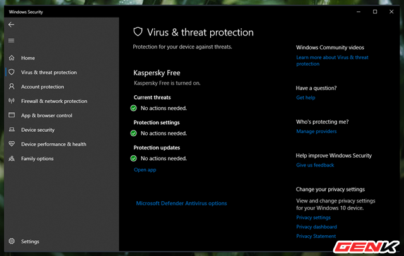This screenshot has width=404, height=256.
Task: Click the Home house icon
Action: [11, 58]
